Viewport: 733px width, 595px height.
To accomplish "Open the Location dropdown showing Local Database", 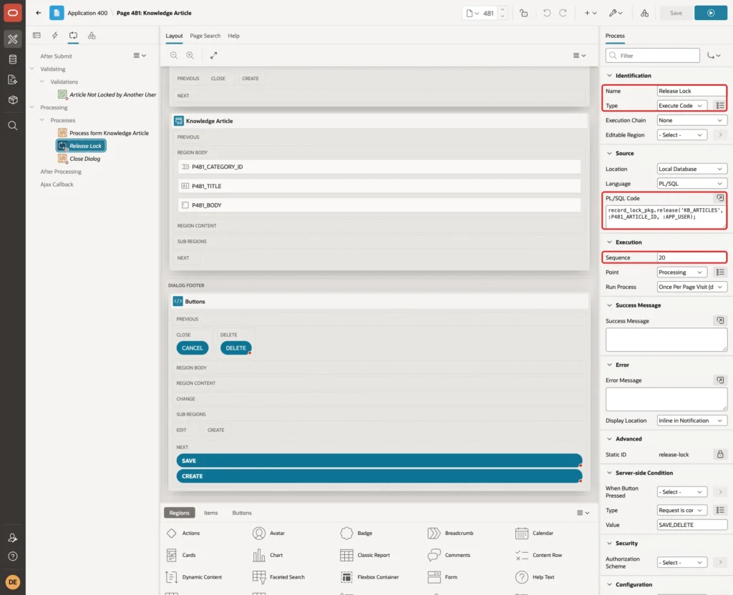I will click(691, 169).
